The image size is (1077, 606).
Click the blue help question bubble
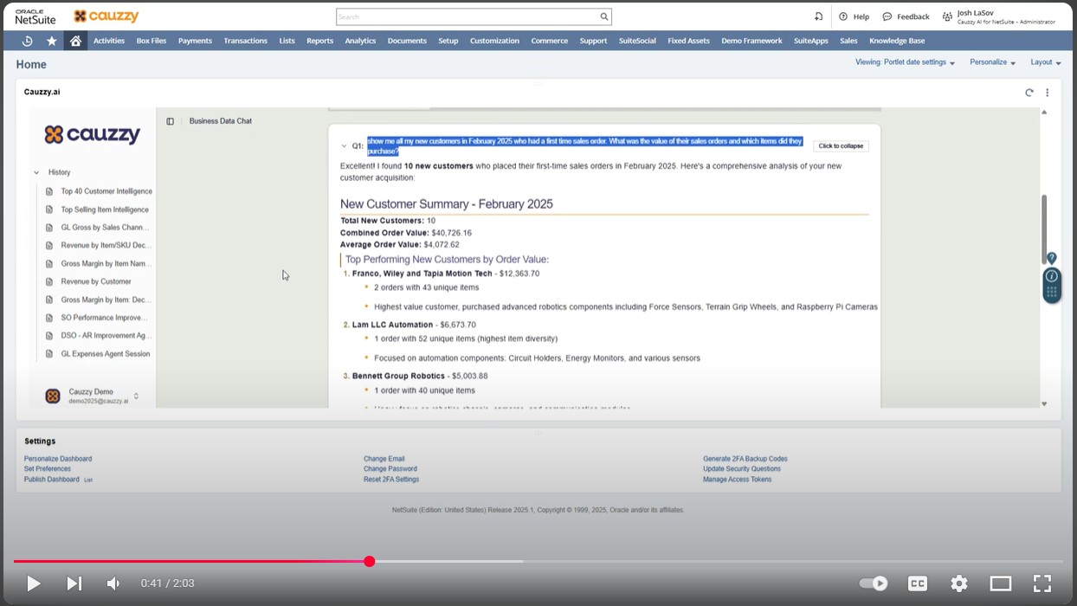(1051, 258)
